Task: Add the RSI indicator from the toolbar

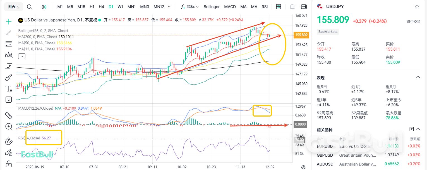Action: coord(264,7)
